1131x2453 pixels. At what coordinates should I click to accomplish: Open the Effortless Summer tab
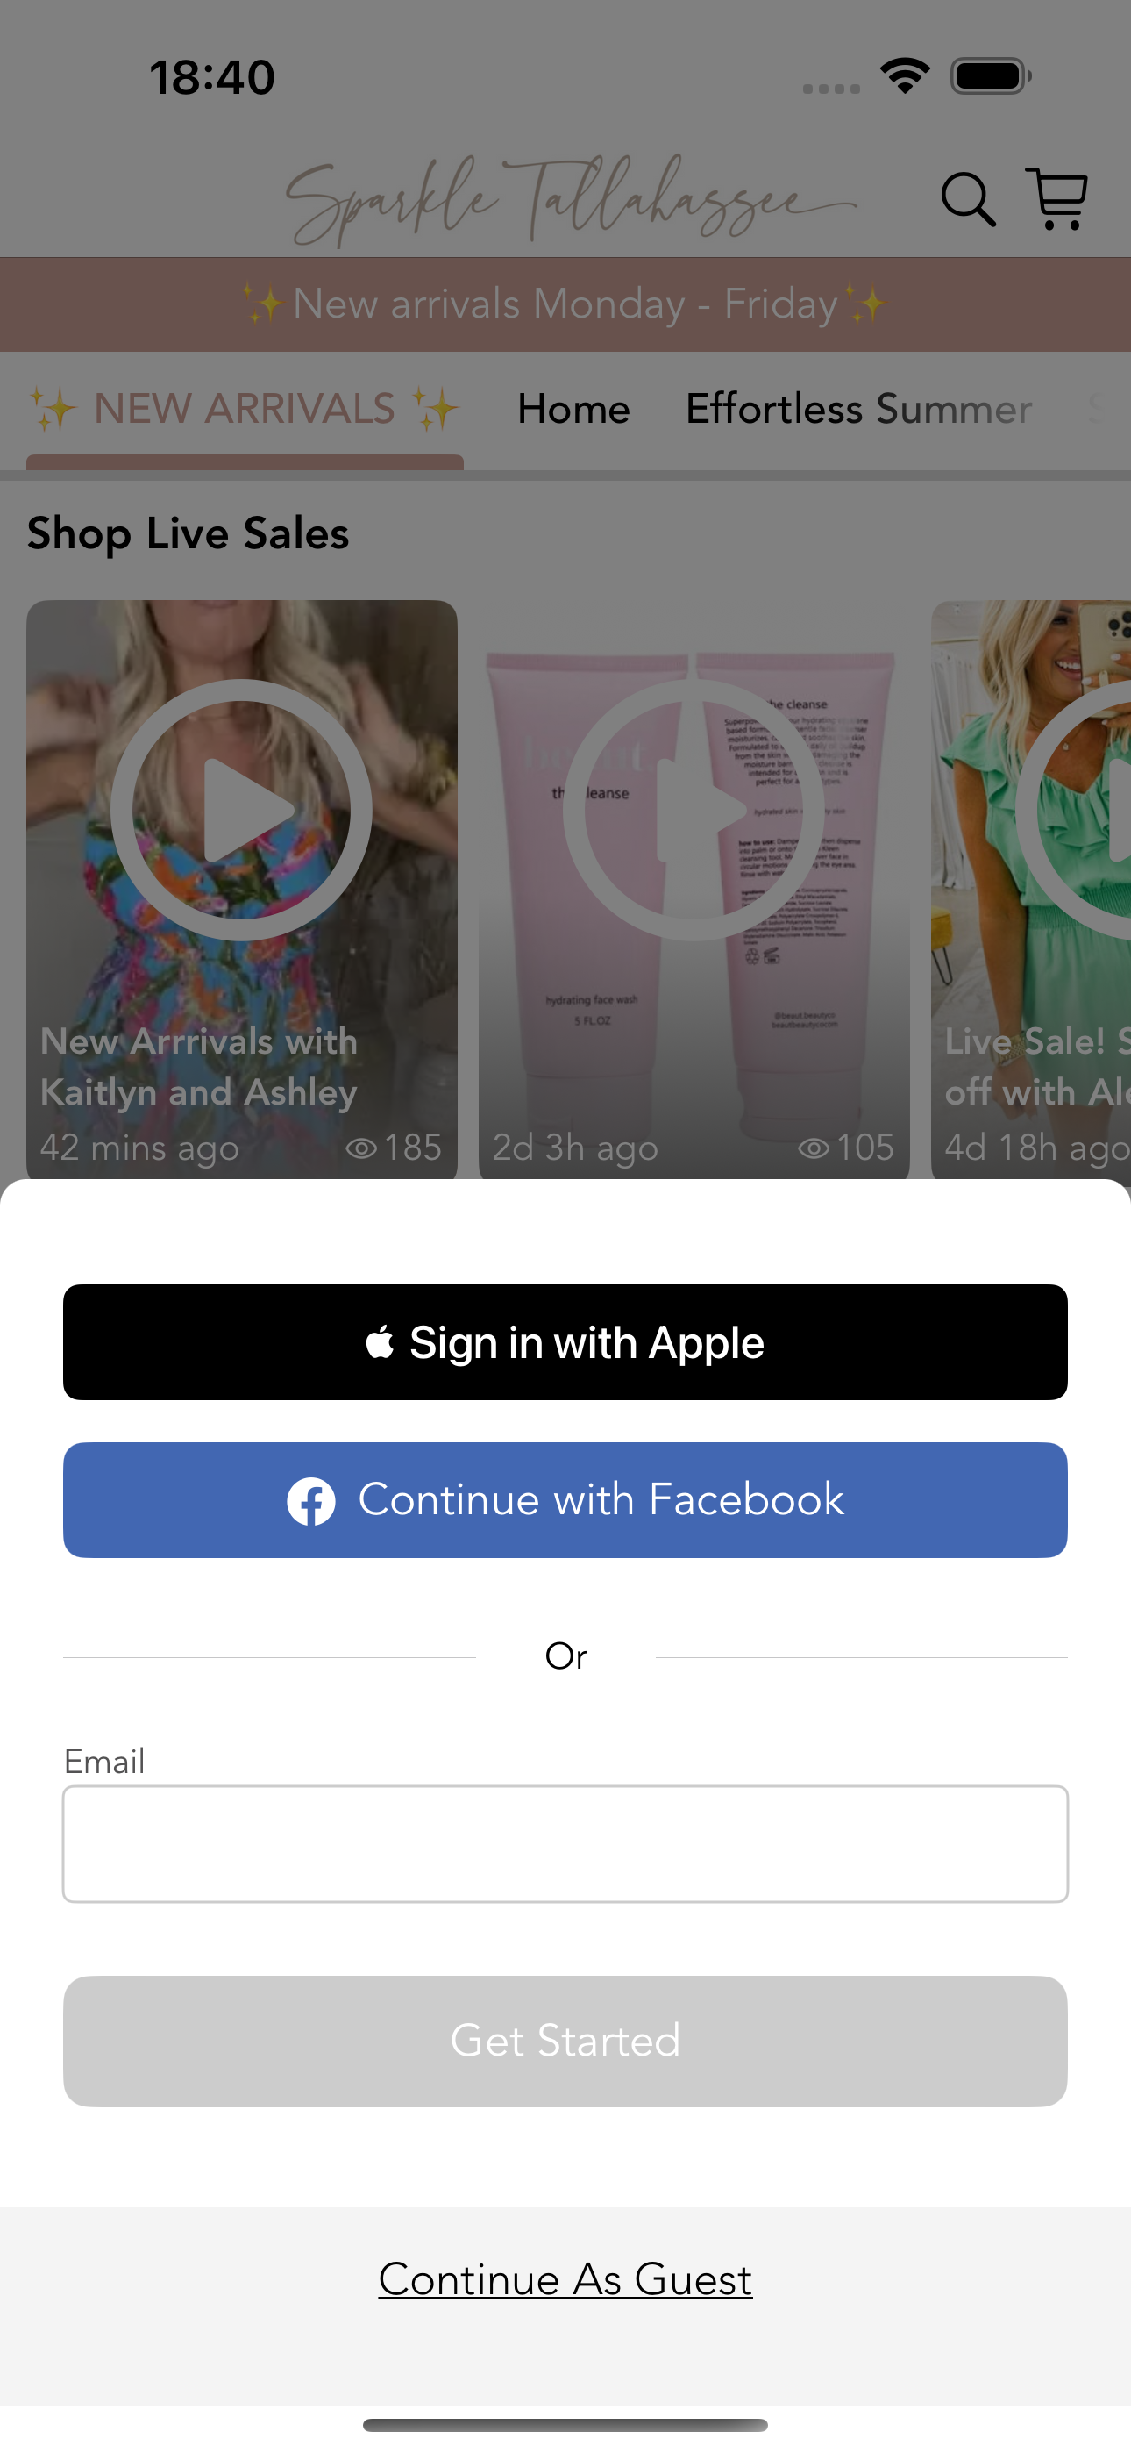[x=858, y=410]
